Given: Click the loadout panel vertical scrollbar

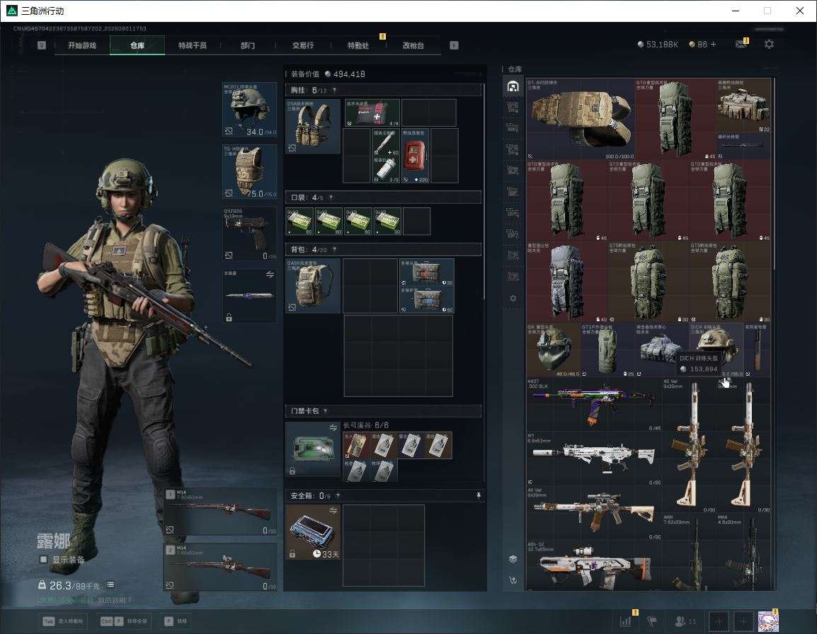Looking at the screenshot, I should 484,191.
